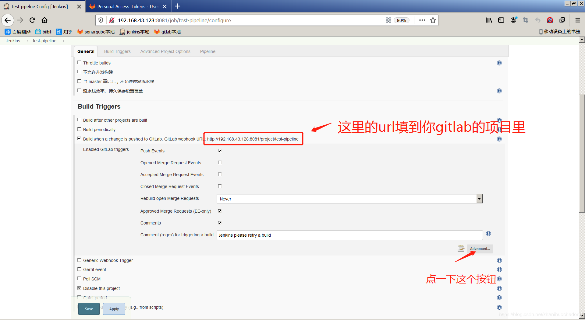Uncheck the Push Events checkbox
This screenshot has width=585, height=320.
pos(220,150)
